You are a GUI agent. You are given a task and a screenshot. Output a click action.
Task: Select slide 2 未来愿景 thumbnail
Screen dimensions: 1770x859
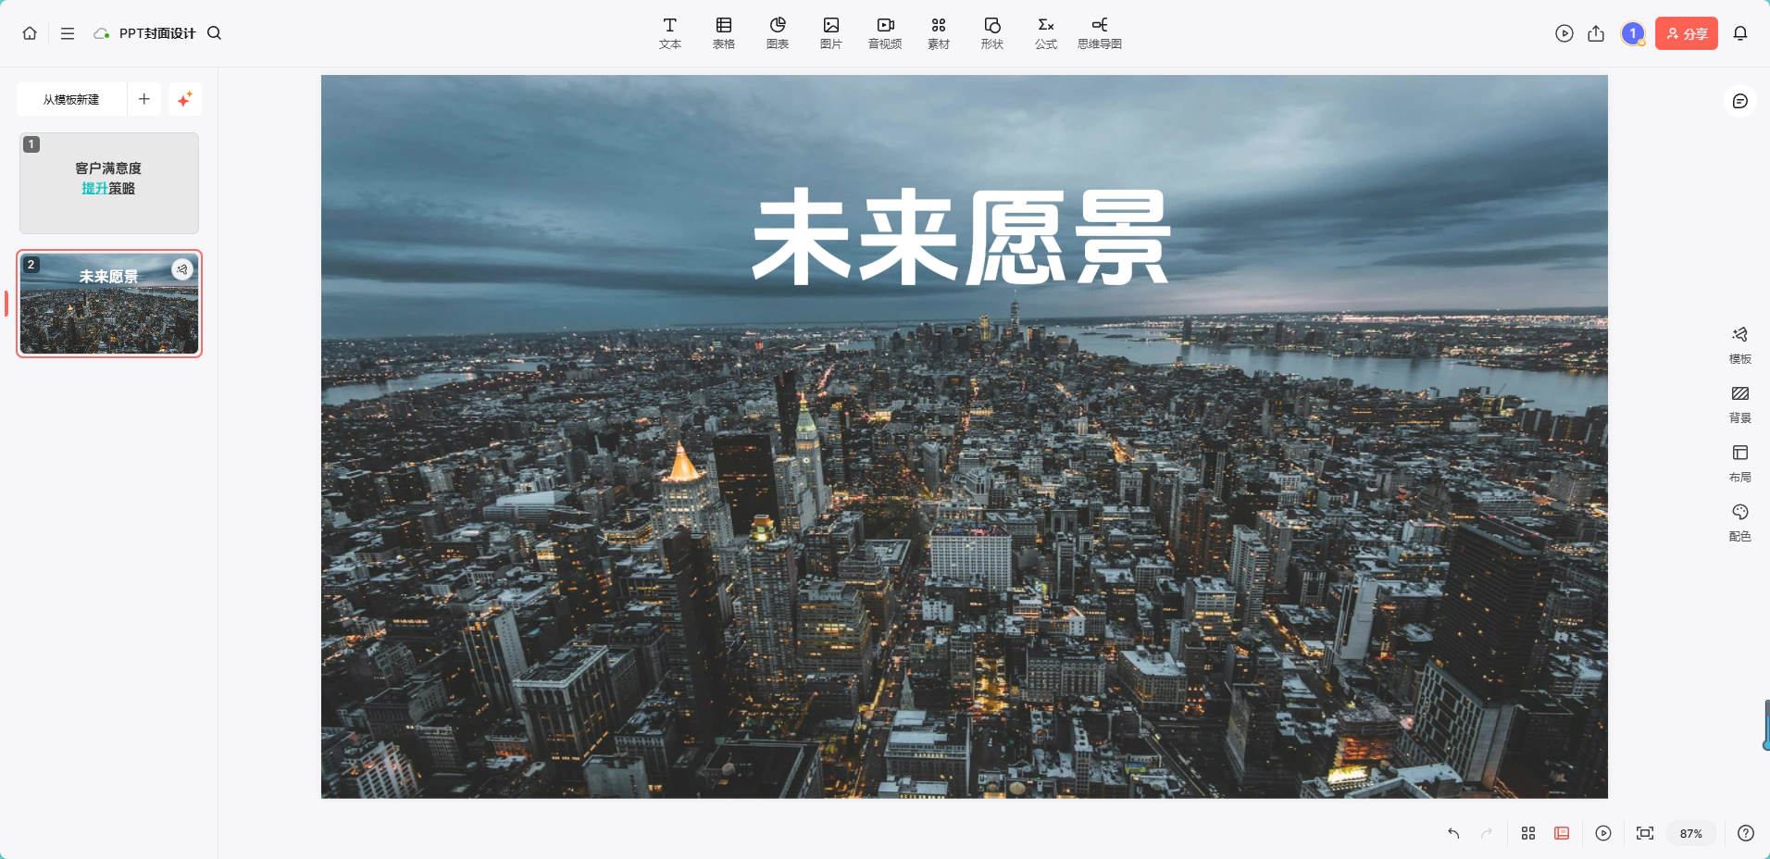(x=109, y=304)
